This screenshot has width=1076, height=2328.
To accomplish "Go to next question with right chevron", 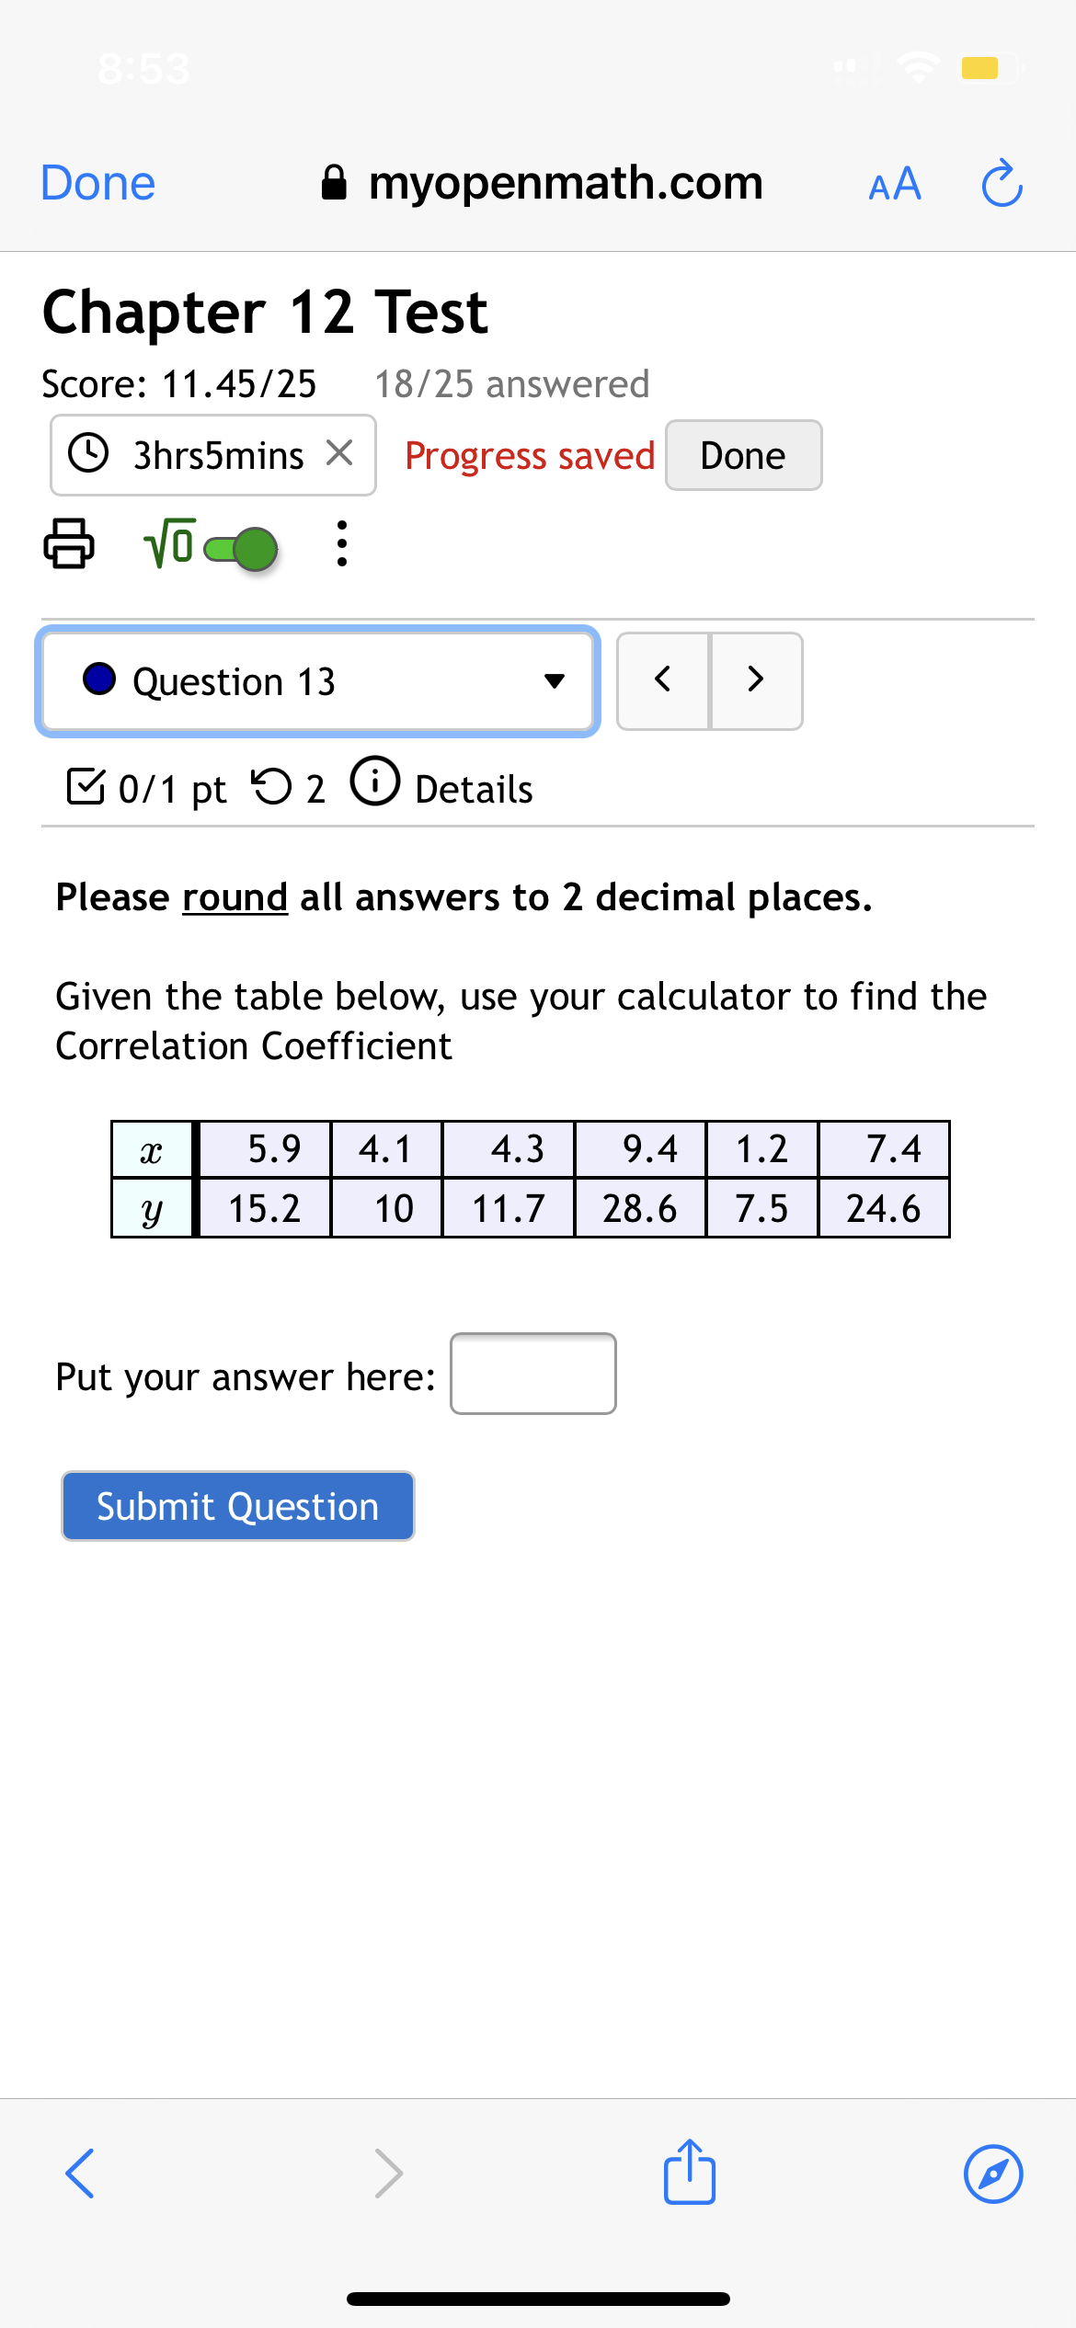I will pos(756,680).
